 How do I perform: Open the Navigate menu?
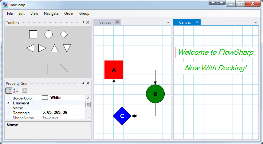pos(51,14)
